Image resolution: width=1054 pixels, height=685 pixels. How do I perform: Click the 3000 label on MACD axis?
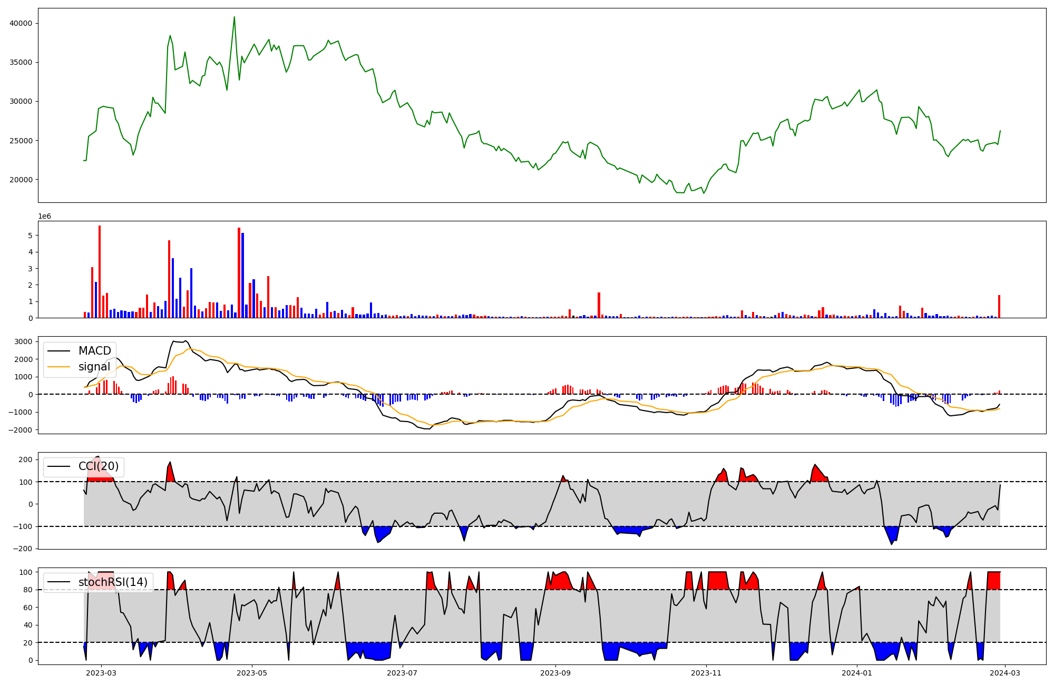pos(23,341)
